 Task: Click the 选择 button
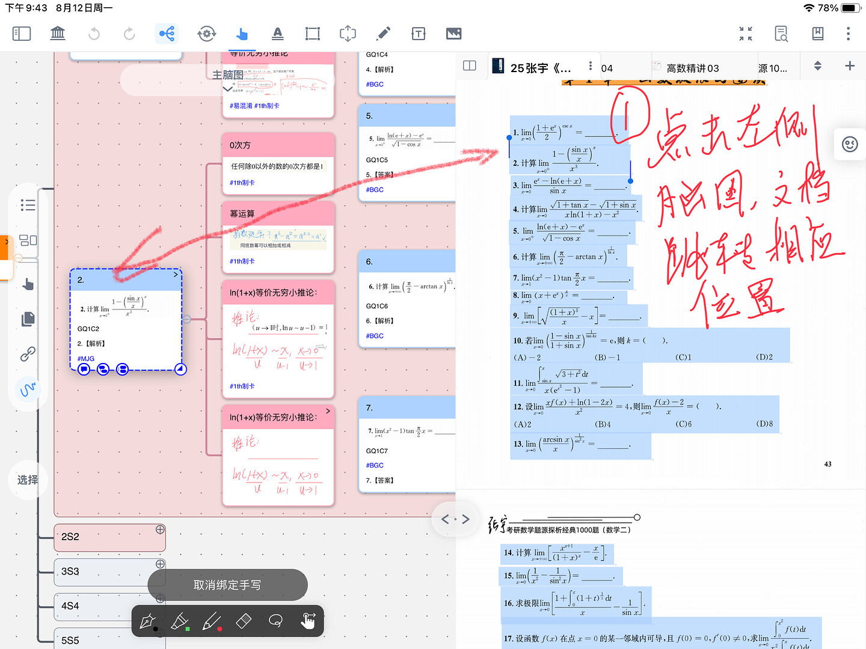pos(28,480)
